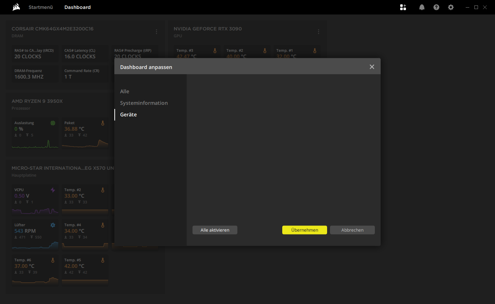495x304 pixels.
Task: Click the Command Rate (CR) tile
Action: click(85, 74)
